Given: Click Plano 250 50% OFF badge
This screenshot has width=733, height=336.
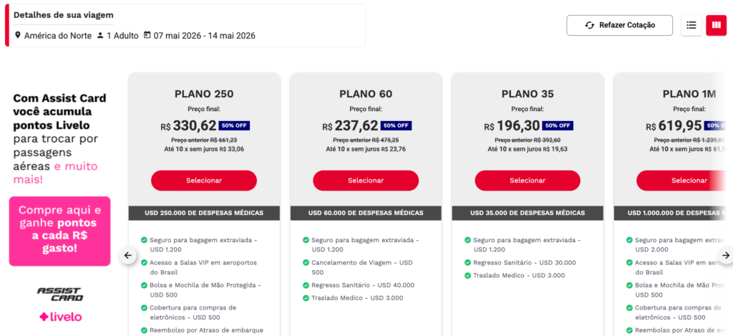Looking at the screenshot, I should click(235, 125).
